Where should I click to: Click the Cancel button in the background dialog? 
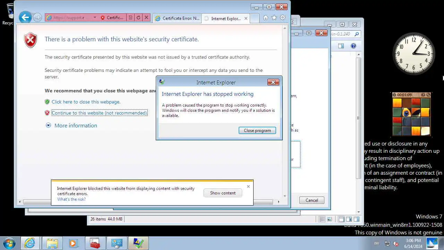coord(311,200)
